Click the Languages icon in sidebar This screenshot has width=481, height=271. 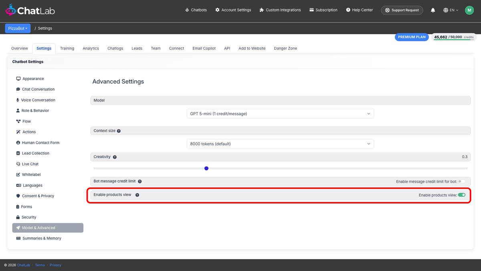pyautogui.click(x=18, y=185)
